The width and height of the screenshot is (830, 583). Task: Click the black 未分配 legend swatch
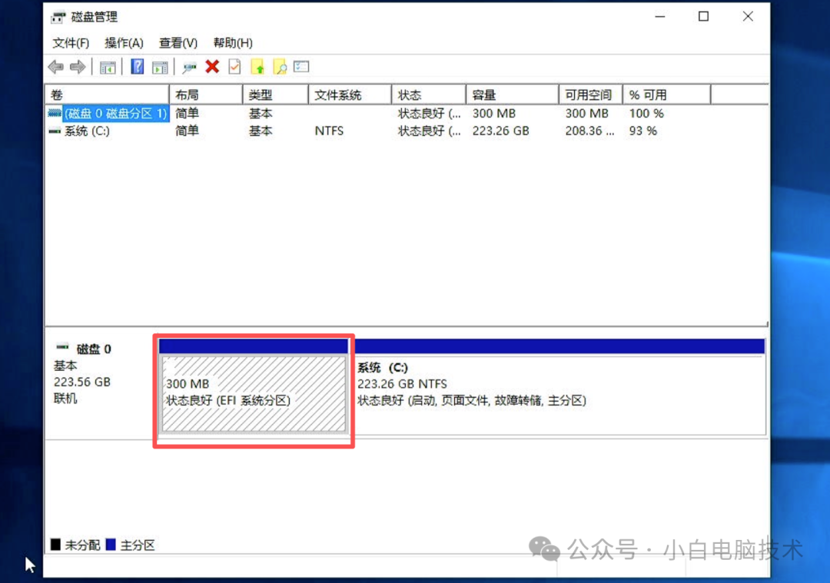pyautogui.click(x=55, y=545)
